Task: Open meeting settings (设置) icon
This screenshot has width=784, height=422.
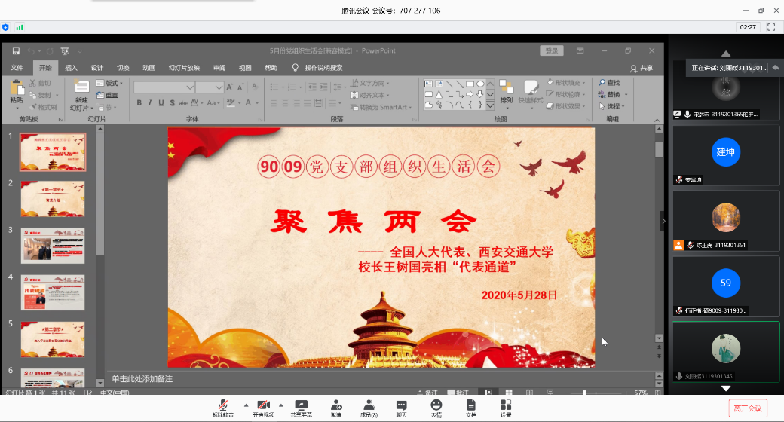Action: pos(506,405)
